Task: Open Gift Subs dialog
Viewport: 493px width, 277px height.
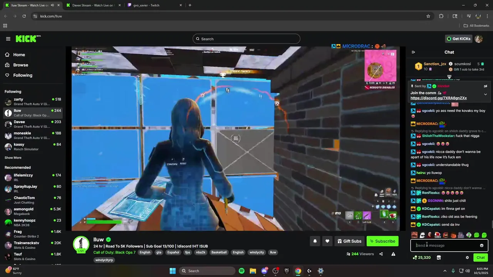Action: 349,241
